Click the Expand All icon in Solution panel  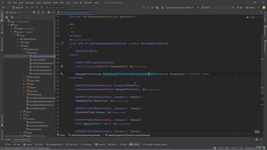point(38,12)
